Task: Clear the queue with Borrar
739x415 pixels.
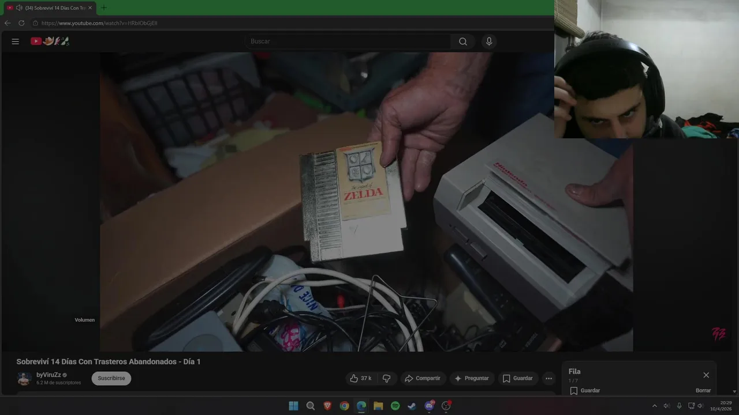Action: click(x=703, y=391)
